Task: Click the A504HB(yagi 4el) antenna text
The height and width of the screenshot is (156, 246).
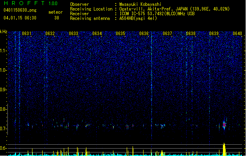Action: pos(138,18)
